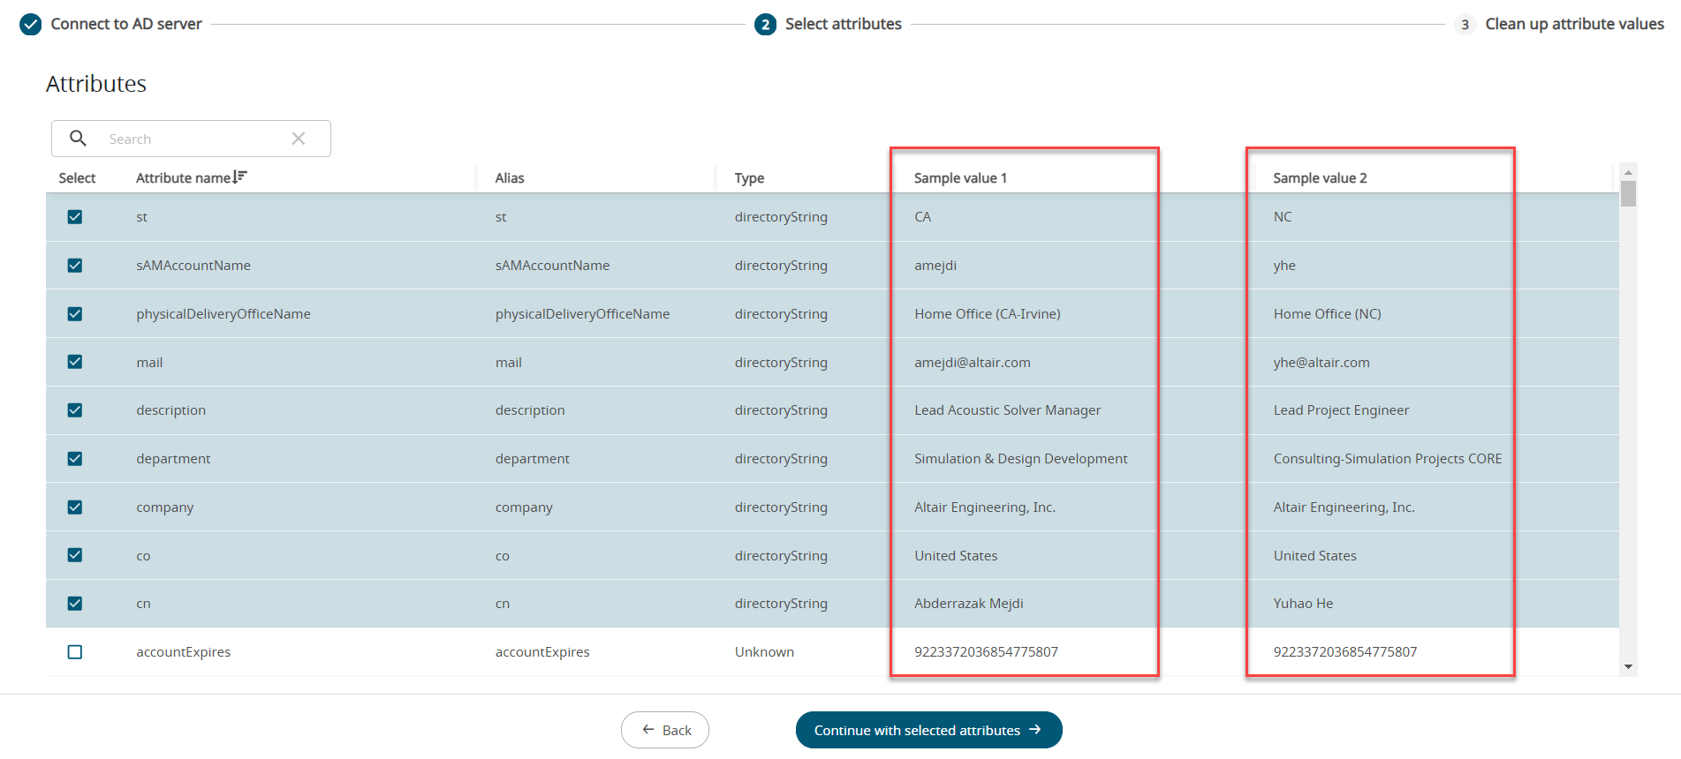Uncheck the department attribute checkbox

[75, 459]
